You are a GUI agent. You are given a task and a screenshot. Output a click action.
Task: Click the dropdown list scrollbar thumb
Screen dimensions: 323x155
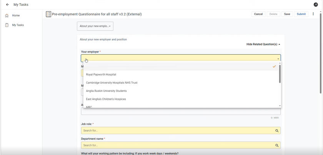[x=280, y=74]
